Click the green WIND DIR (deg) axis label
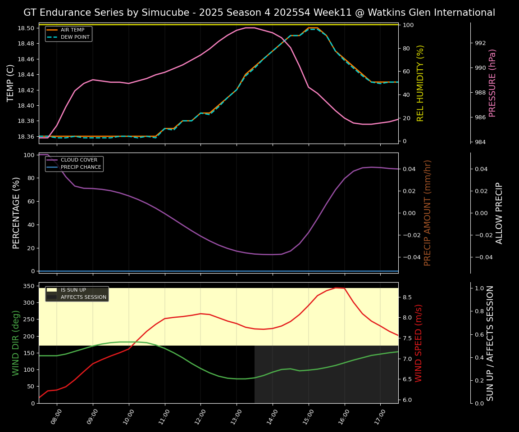Image resolution: width=519 pixels, height=432 pixels. coord(16,342)
